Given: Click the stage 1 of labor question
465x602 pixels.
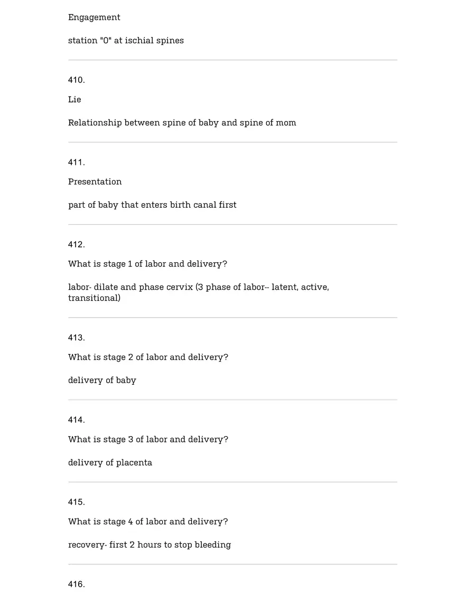Looking at the screenshot, I should coord(147,264).
